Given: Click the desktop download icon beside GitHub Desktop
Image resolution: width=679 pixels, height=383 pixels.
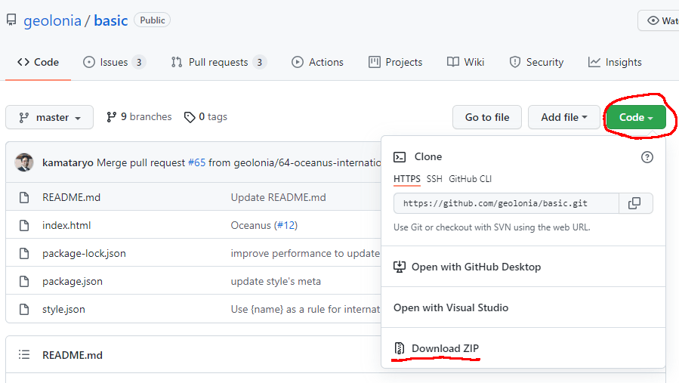Looking at the screenshot, I should pyautogui.click(x=400, y=267).
